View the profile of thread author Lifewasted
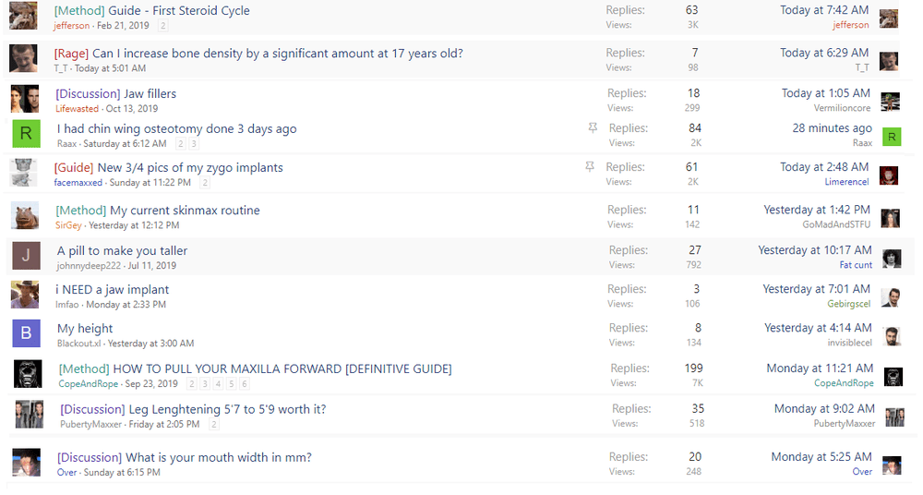This screenshot has width=923, height=495. coord(77,108)
